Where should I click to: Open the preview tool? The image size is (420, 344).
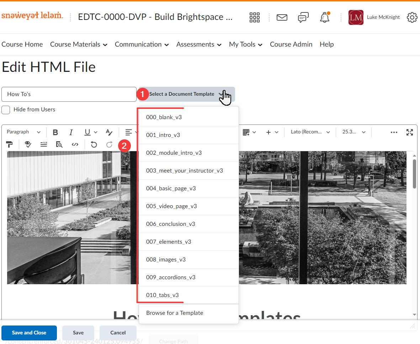pos(59,145)
